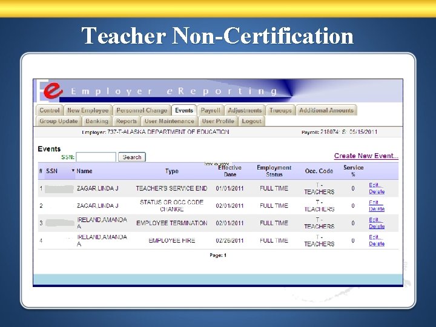Screen dimensions: 436x327
Task: Delete the EMPLOYEE HIRE event
Action: [377, 243]
